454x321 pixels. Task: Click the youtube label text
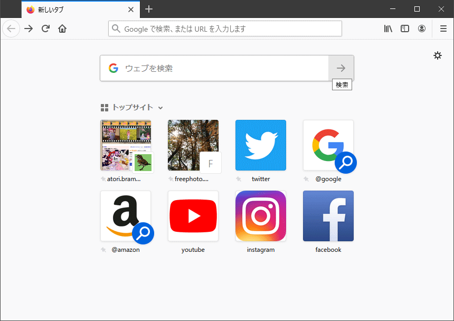click(193, 250)
